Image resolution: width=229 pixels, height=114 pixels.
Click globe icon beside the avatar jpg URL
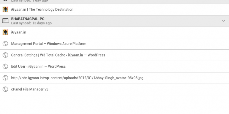(x=5, y=78)
